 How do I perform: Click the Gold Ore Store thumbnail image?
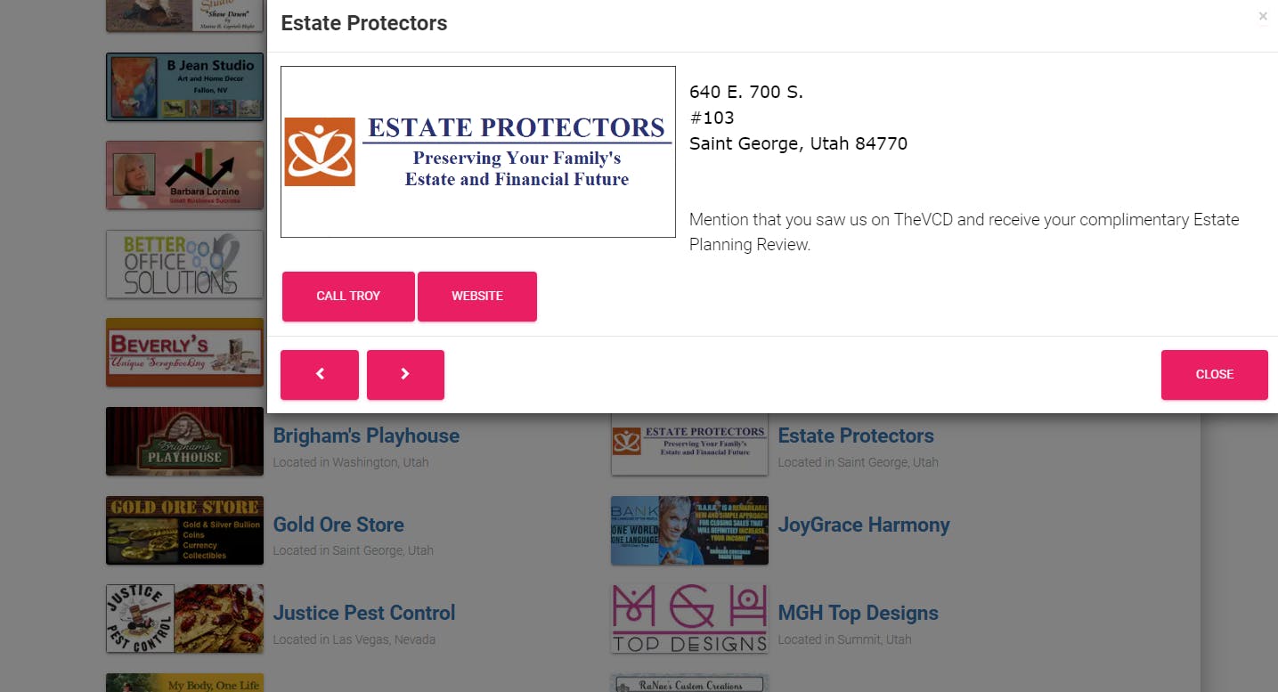point(184,530)
